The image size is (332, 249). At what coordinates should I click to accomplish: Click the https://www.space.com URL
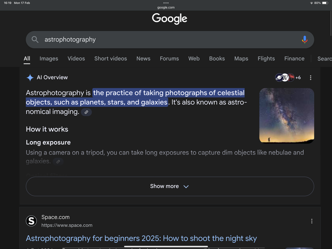pos(67,225)
